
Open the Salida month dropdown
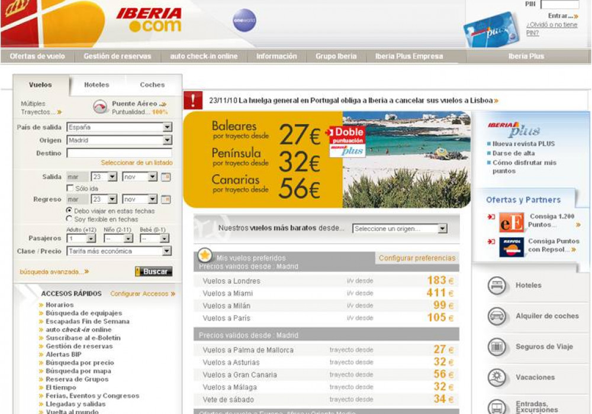140,177
